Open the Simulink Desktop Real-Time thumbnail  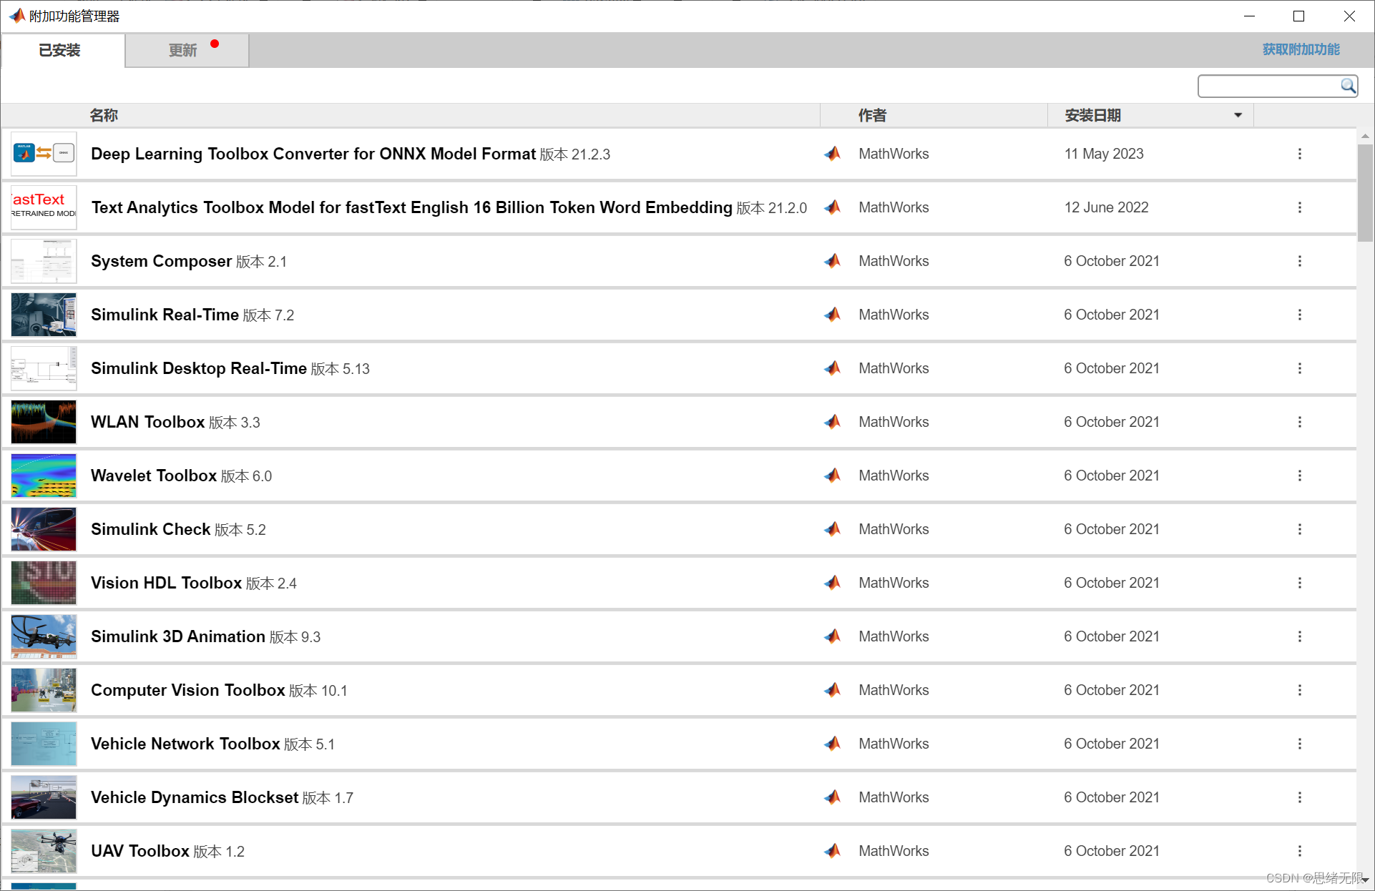pos(44,368)
